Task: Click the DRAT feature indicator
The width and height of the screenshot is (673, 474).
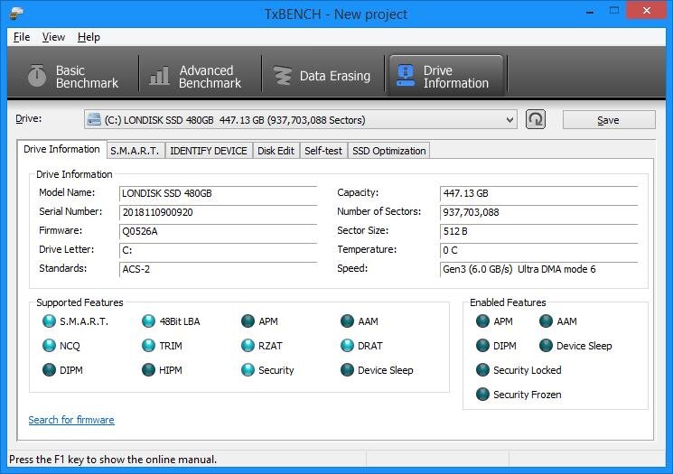Action: [347, 345]
